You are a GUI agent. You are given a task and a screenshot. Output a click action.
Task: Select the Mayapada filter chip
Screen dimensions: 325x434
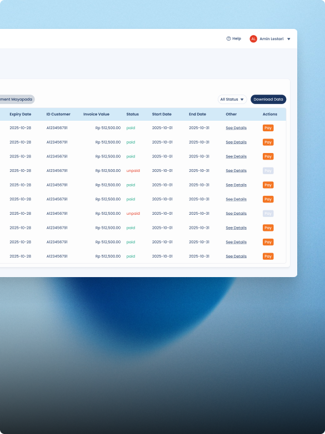click(16, 100)
